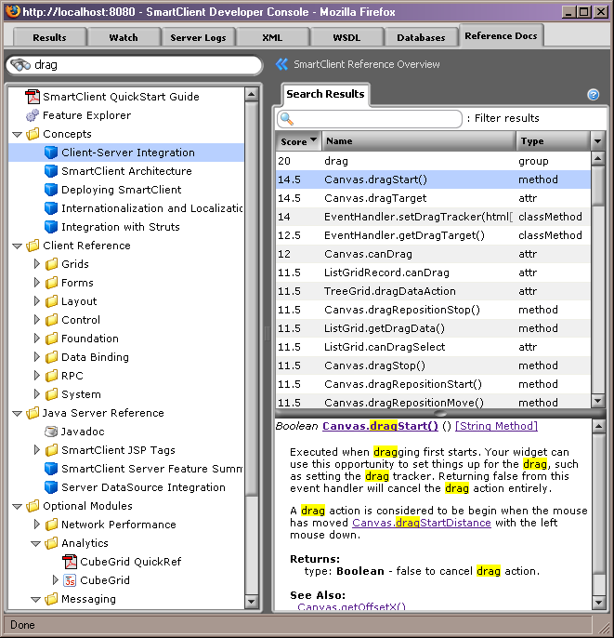Click the binoculars search icon

(x=20, y=65)
